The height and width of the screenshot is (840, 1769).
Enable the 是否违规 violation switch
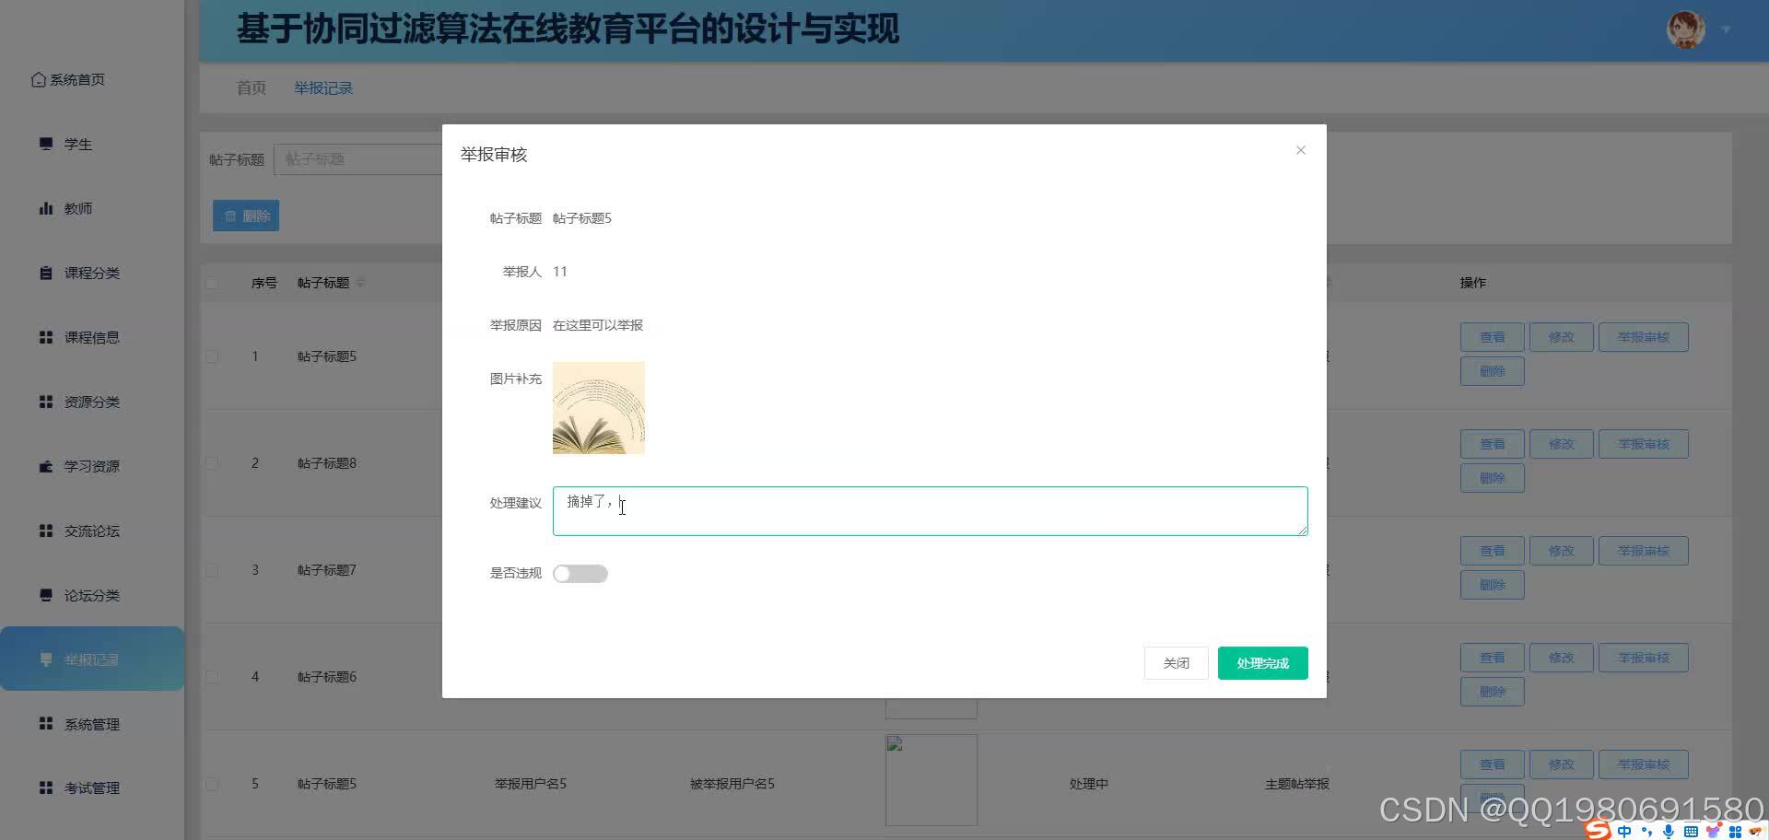pos(580,573)
